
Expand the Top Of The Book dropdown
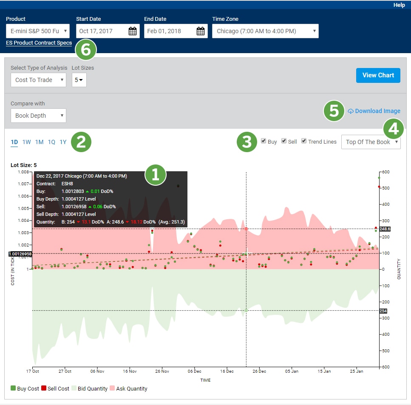(x=371, y=142)
